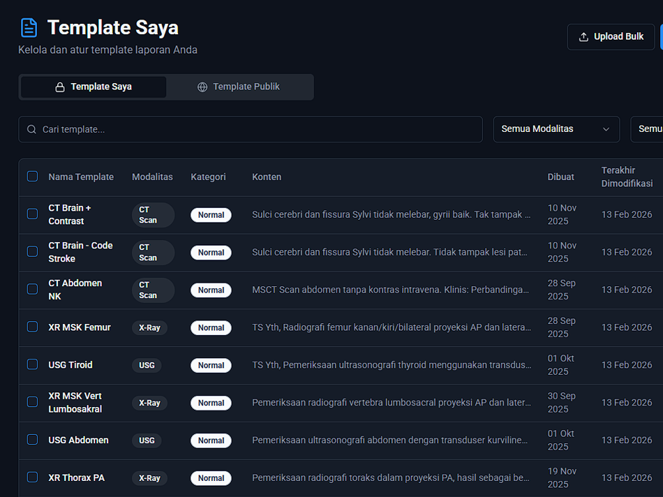Switch to the Template Publik tab
The width and height of the screenshot is (663, 497).
point(239,87)
